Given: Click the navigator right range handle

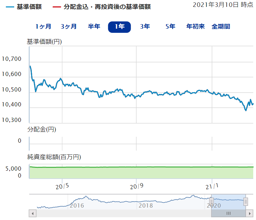Looking at the screenshot, I should click(x=245, y=202).
